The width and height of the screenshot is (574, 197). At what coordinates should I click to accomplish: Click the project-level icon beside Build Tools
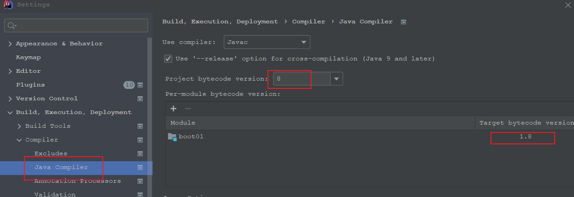[140, 126]
